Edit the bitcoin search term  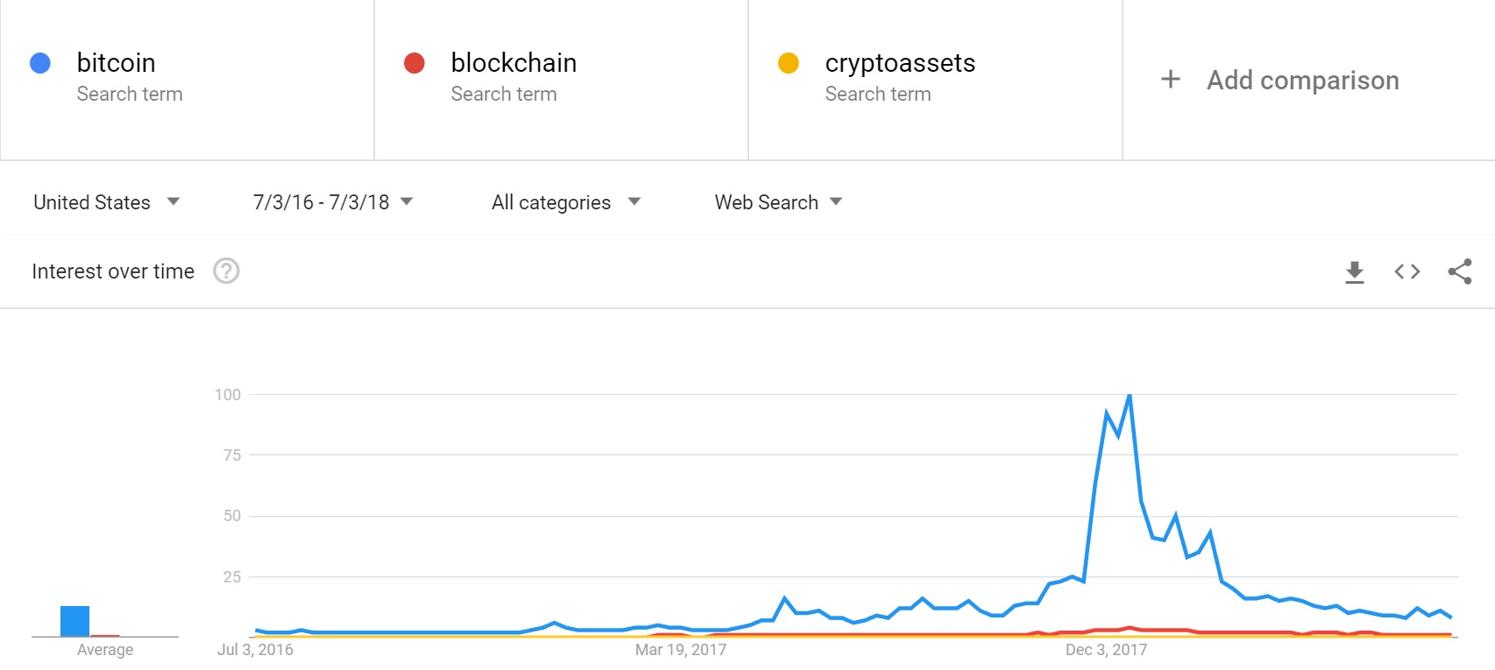click(x=117, y=63)
